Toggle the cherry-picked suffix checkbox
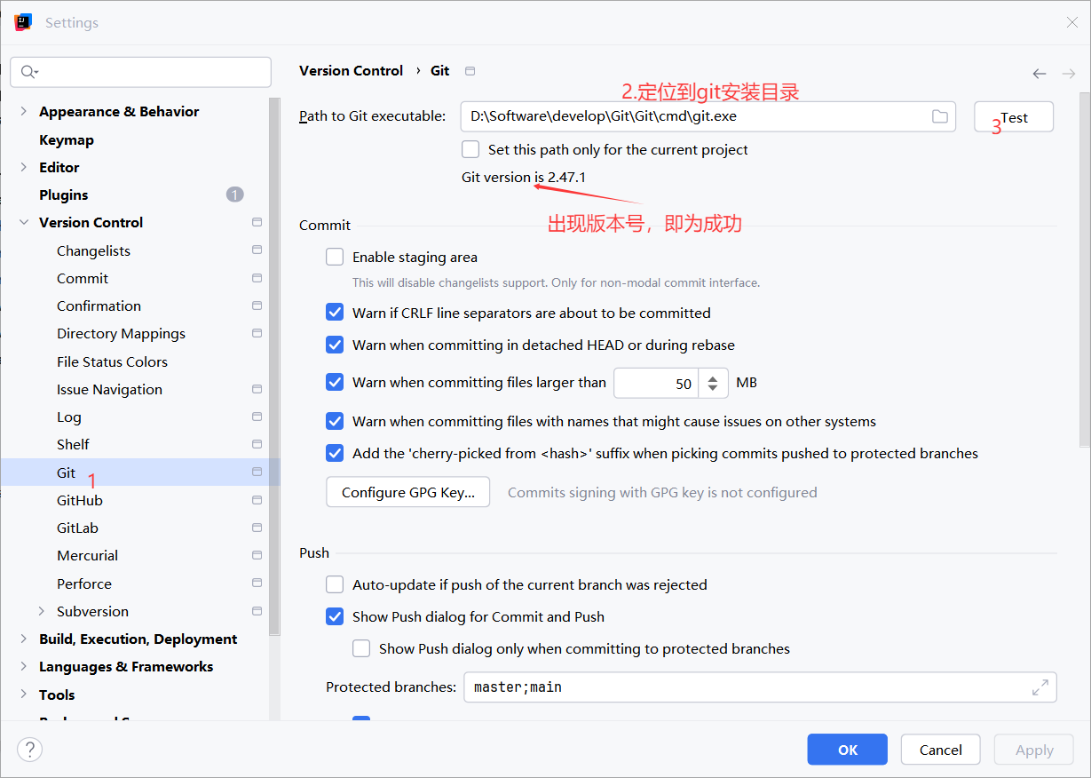Screen dimensions: 1091x778 pos(335,453)
